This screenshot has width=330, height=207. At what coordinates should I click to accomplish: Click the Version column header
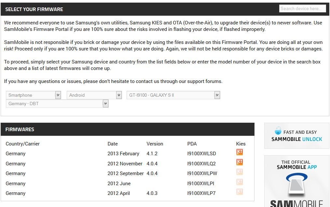coord(155,144)
